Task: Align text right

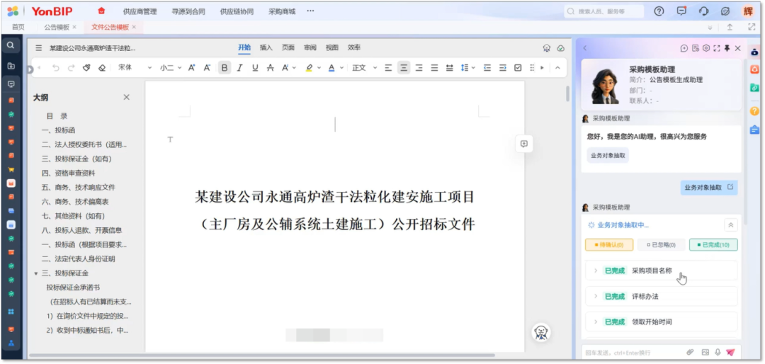Action: [419, 68]
